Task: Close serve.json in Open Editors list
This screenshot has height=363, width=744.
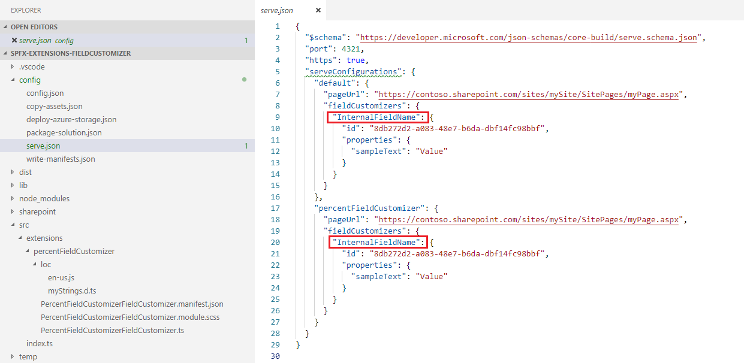Action: (x=14, y=41)
